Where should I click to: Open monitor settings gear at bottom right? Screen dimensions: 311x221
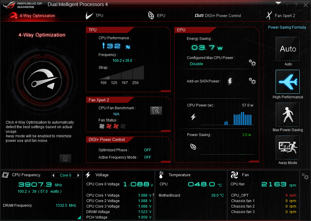point(305,176)
